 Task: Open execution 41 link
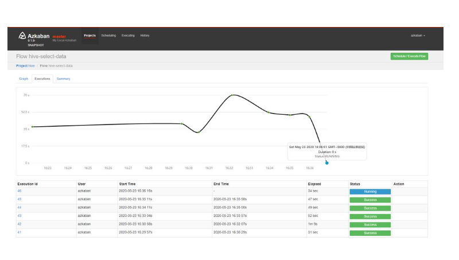20,232
